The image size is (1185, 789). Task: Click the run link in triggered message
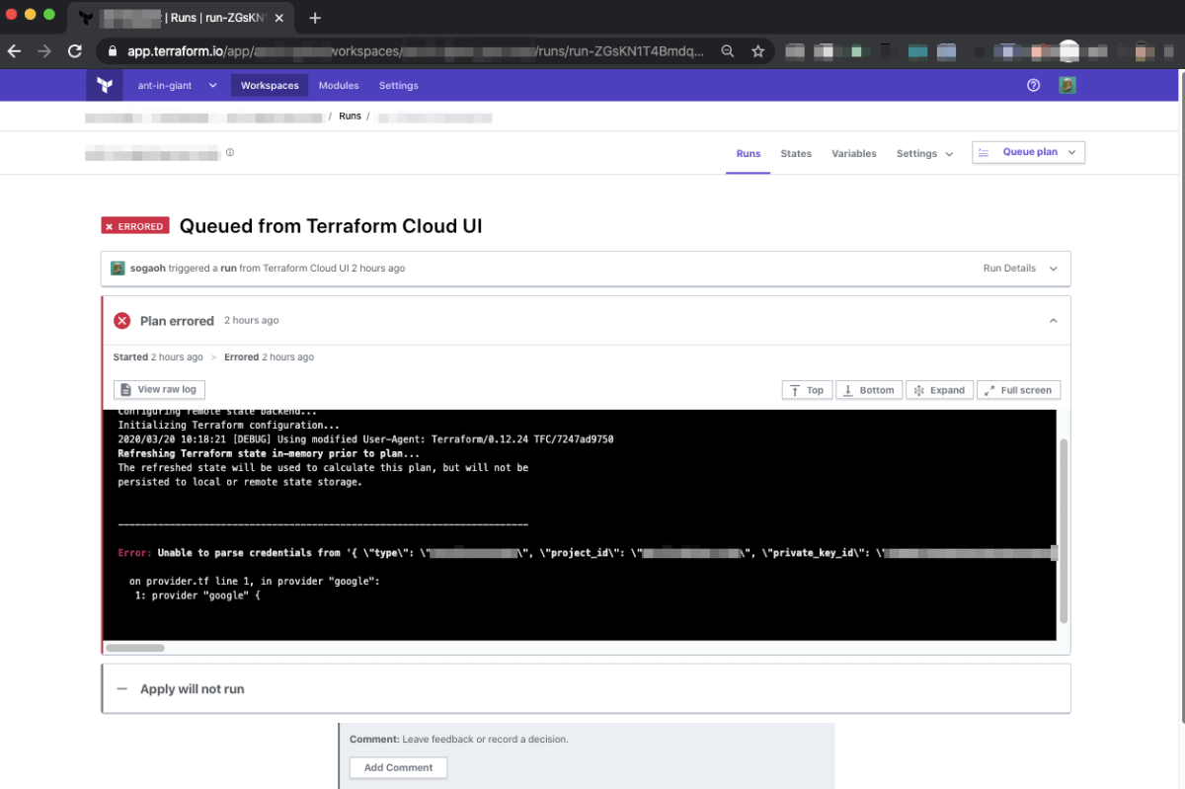pyautogui.click(x=228, y=269)
